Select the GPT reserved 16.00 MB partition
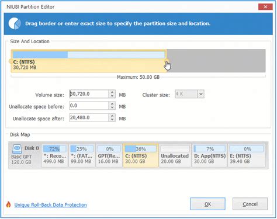 109,155
